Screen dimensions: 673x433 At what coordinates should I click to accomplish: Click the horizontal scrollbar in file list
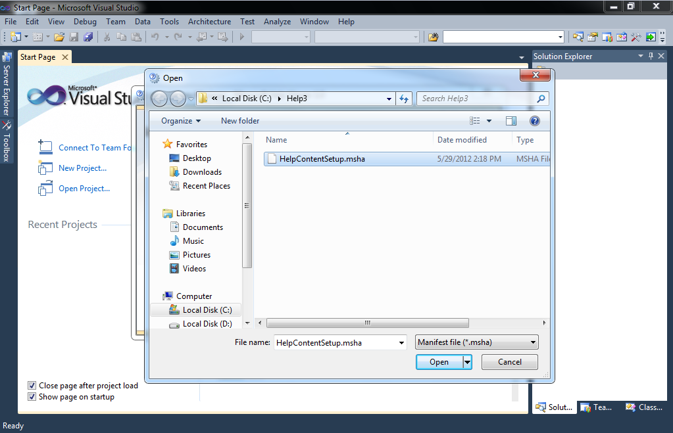pyautogui.click(x=367, y=323)
